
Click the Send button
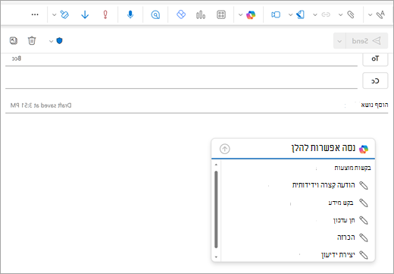367,41
